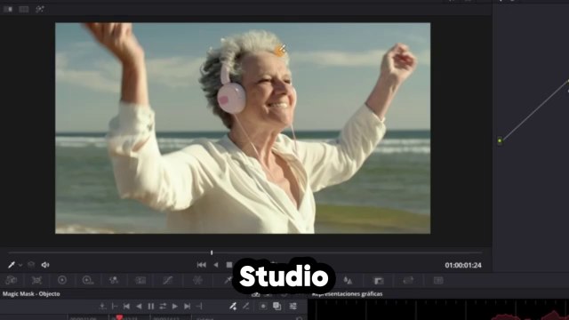Track the Magic Mask forward
569x320 pixels.
[x=175, y=307]
